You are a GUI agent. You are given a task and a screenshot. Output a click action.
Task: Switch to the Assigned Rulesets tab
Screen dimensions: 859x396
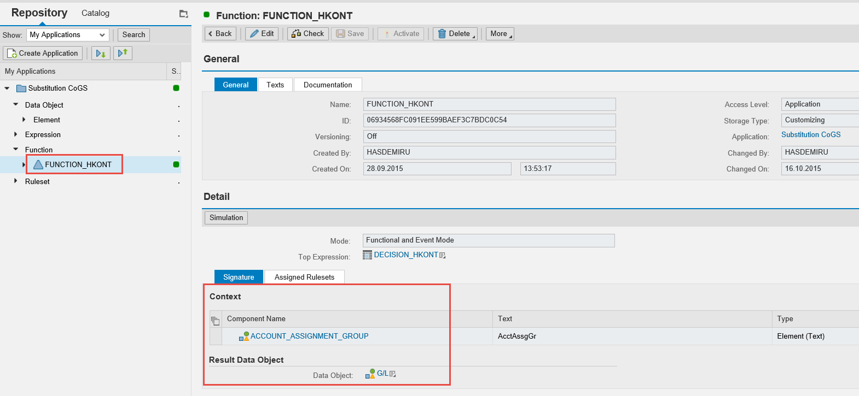[304, 277]
